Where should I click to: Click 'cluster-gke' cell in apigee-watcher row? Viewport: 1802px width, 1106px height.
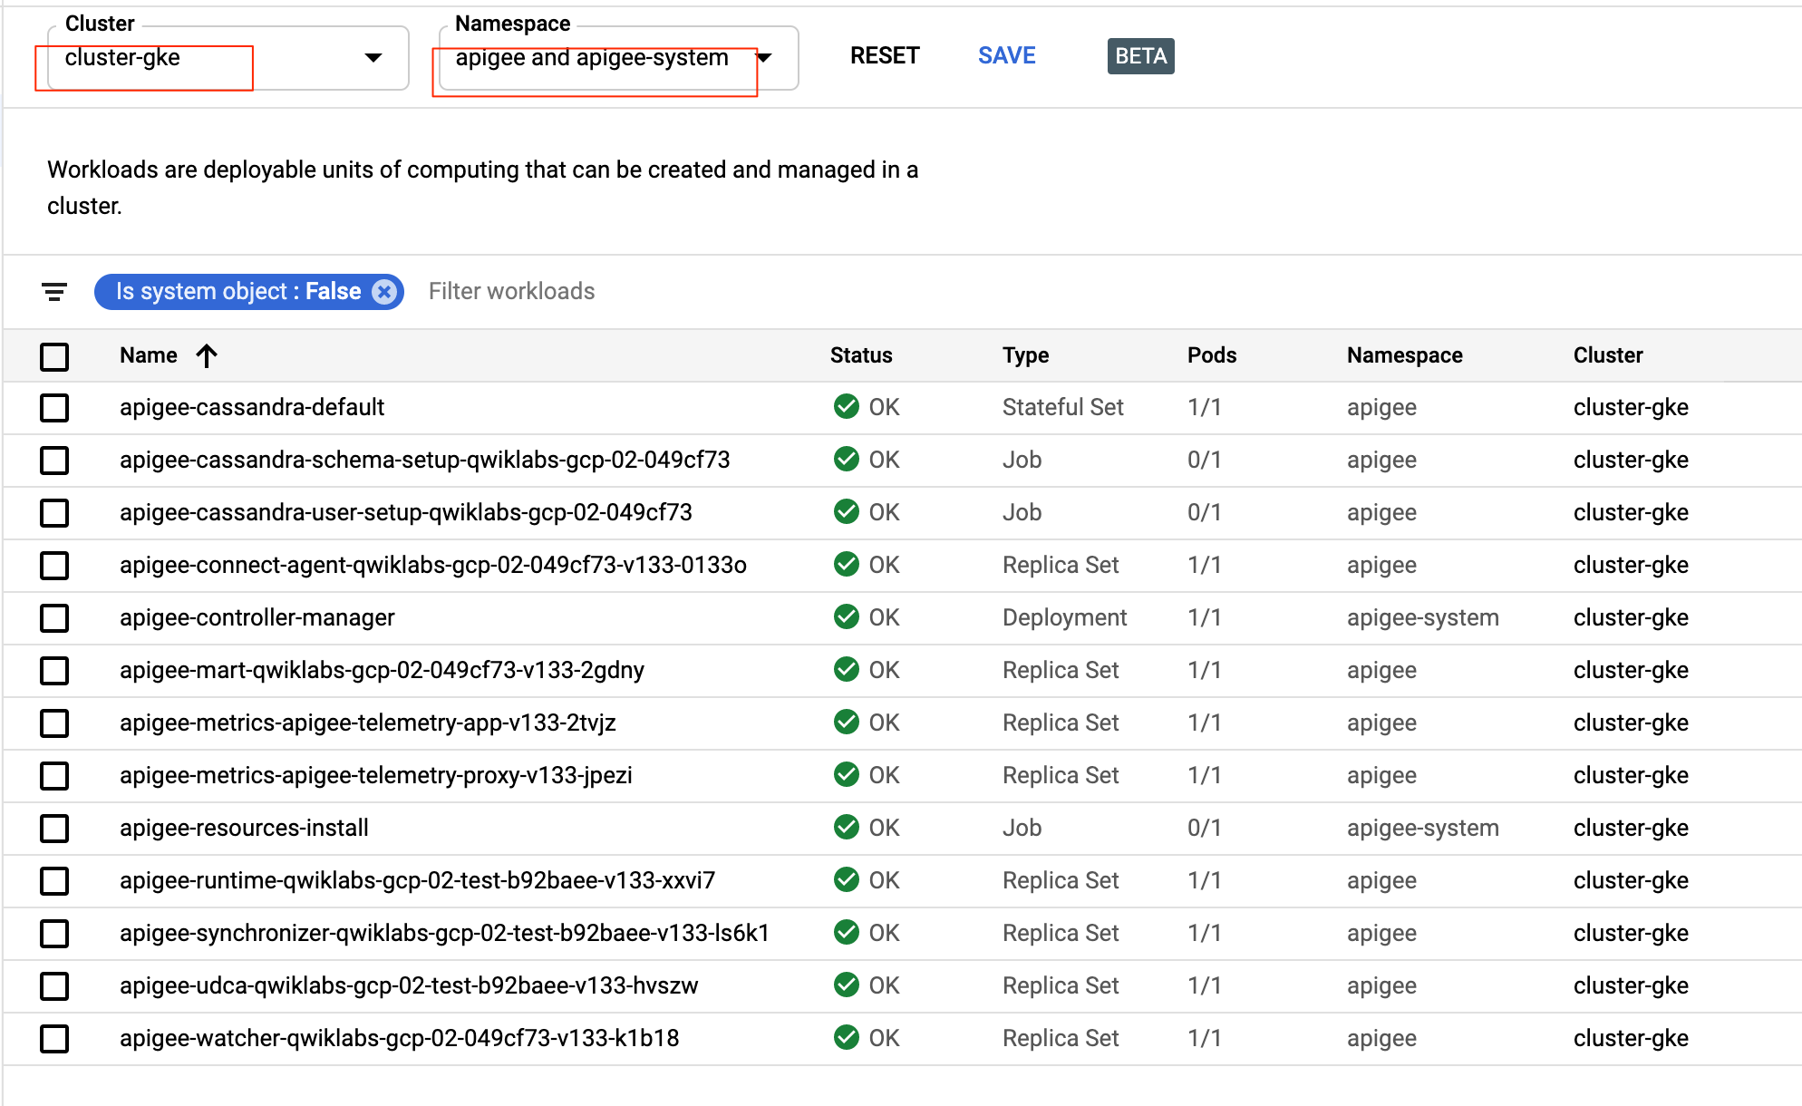point(1632,1038)
